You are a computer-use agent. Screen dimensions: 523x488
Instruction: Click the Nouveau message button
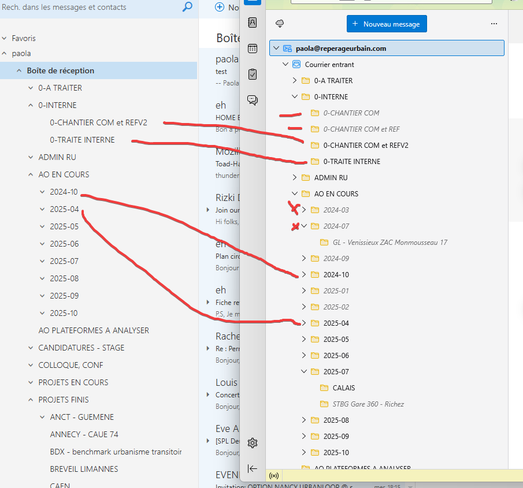point(387,24)
